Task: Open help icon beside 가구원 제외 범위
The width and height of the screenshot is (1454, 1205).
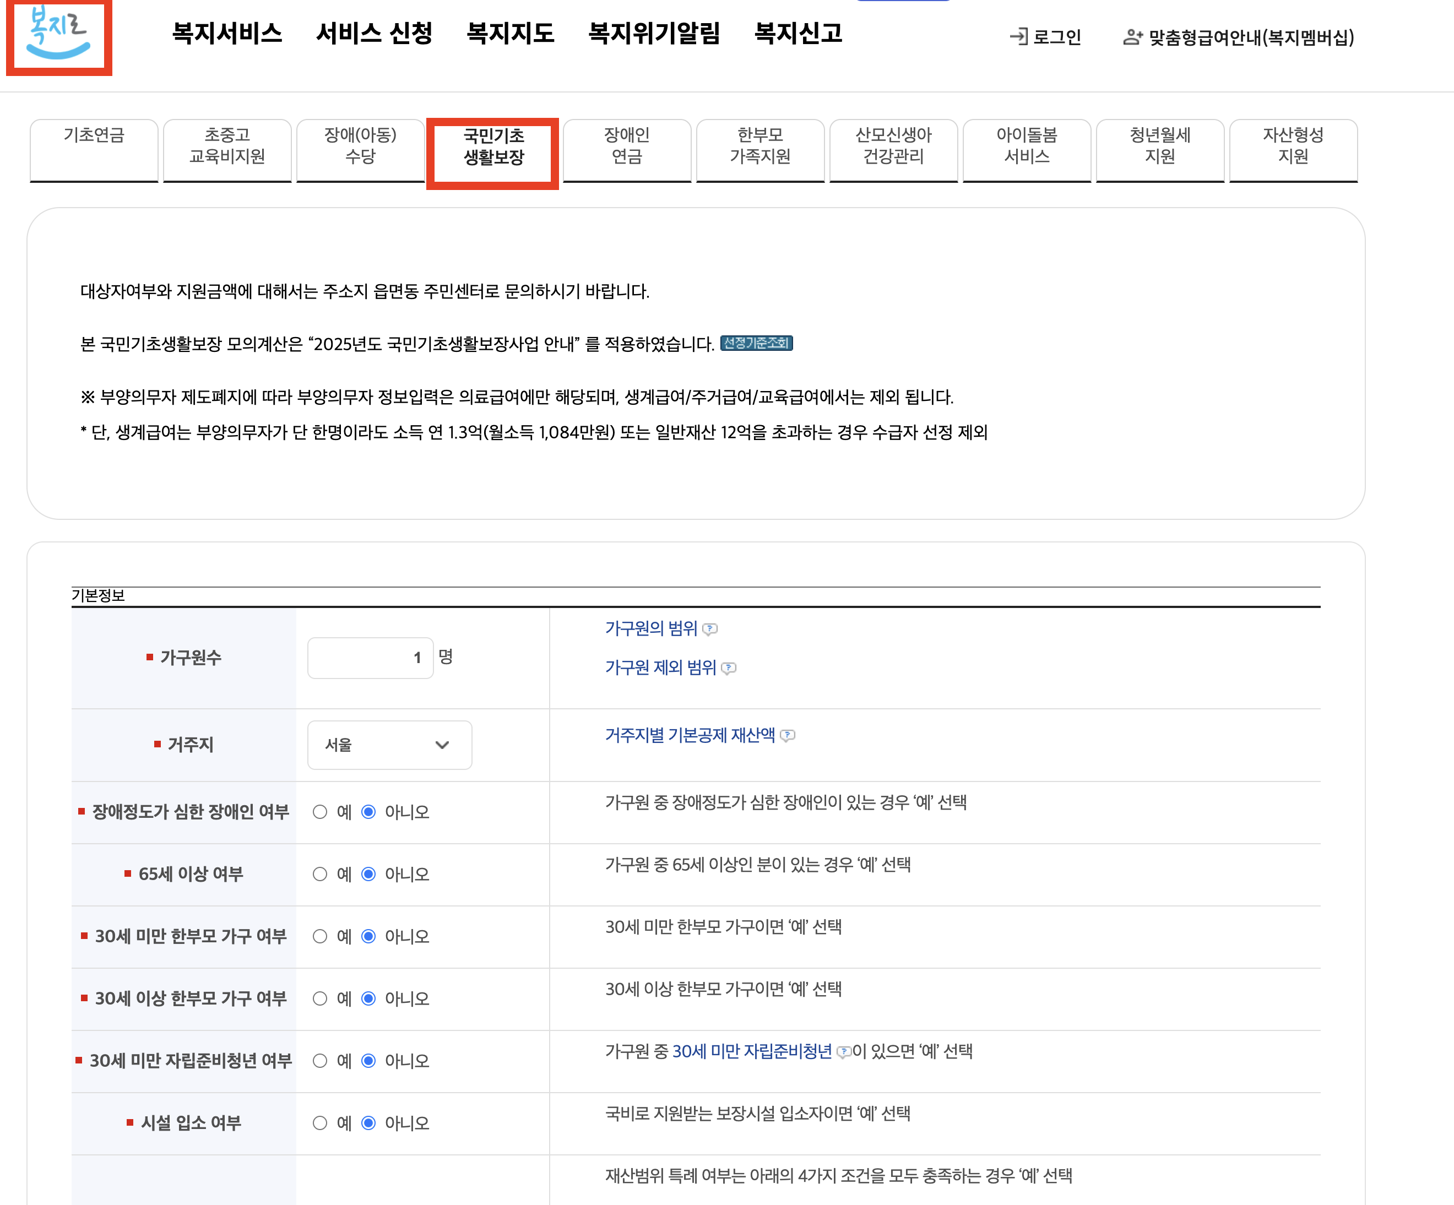Action: coord(729,668)
